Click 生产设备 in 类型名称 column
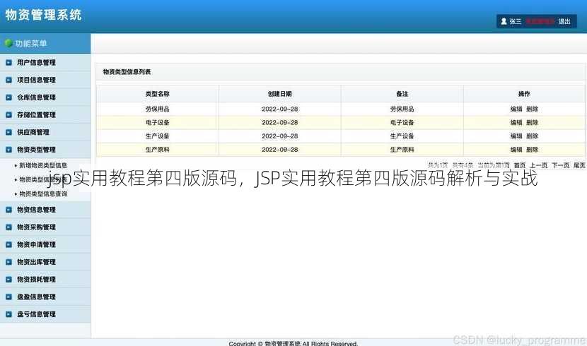Screen dimensions: 587x346 (x=158, y=136)
